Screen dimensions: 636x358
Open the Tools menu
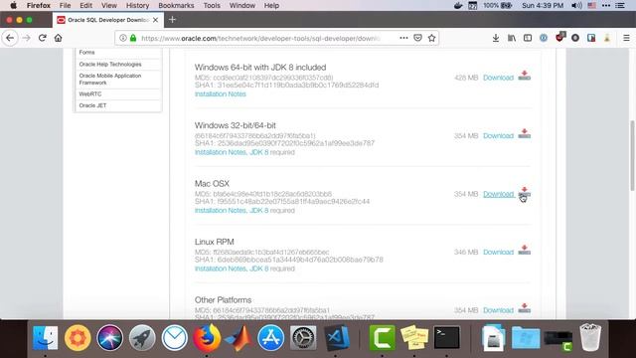click(x=212, y=5)
